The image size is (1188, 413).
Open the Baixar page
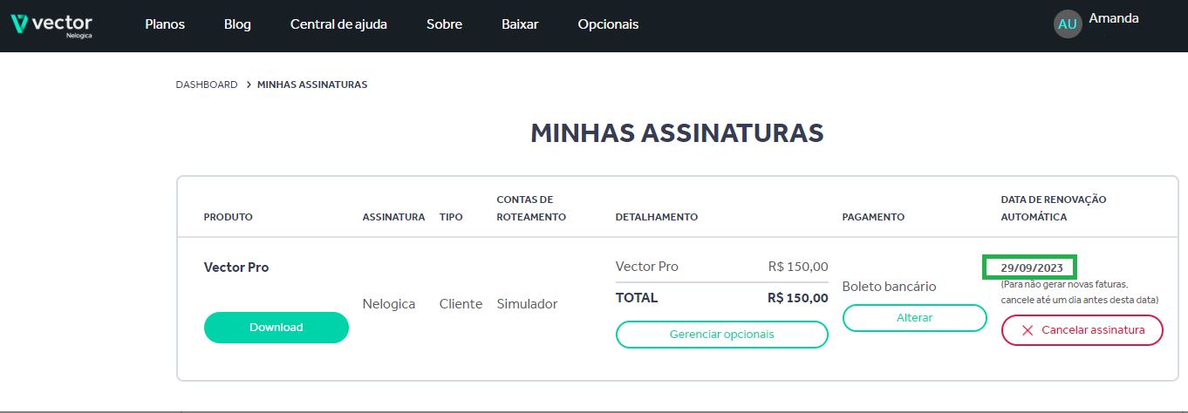(520, 24)
